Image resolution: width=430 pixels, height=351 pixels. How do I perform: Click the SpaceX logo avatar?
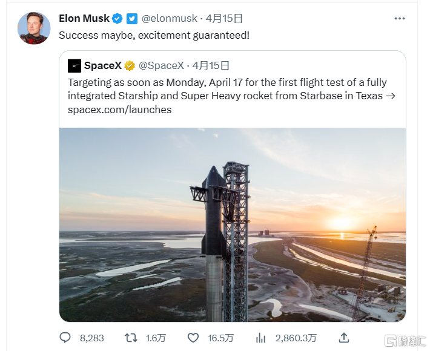[74, 65]
